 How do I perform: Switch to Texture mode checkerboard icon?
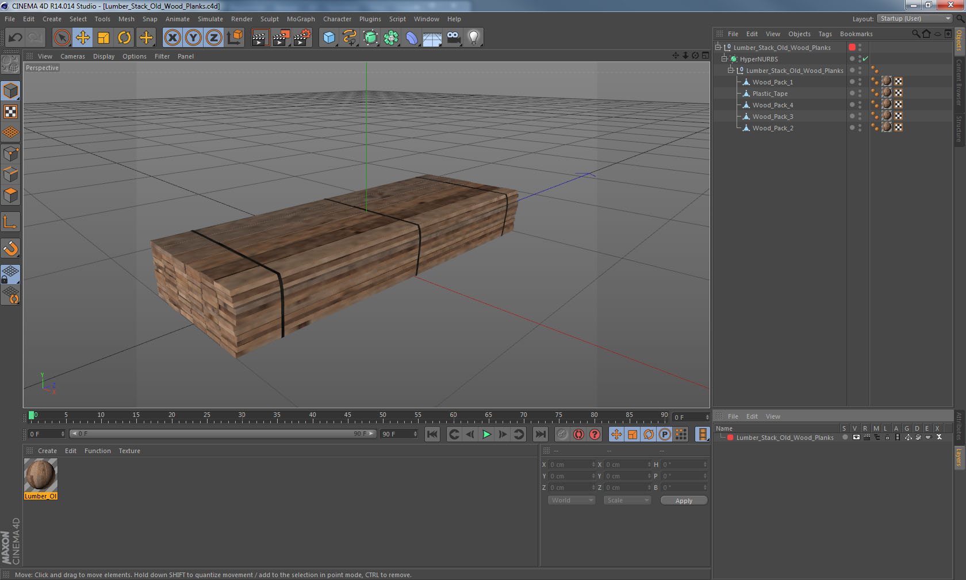point(11,111)
